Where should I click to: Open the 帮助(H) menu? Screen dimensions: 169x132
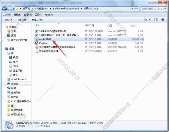(x=49, y=15)
